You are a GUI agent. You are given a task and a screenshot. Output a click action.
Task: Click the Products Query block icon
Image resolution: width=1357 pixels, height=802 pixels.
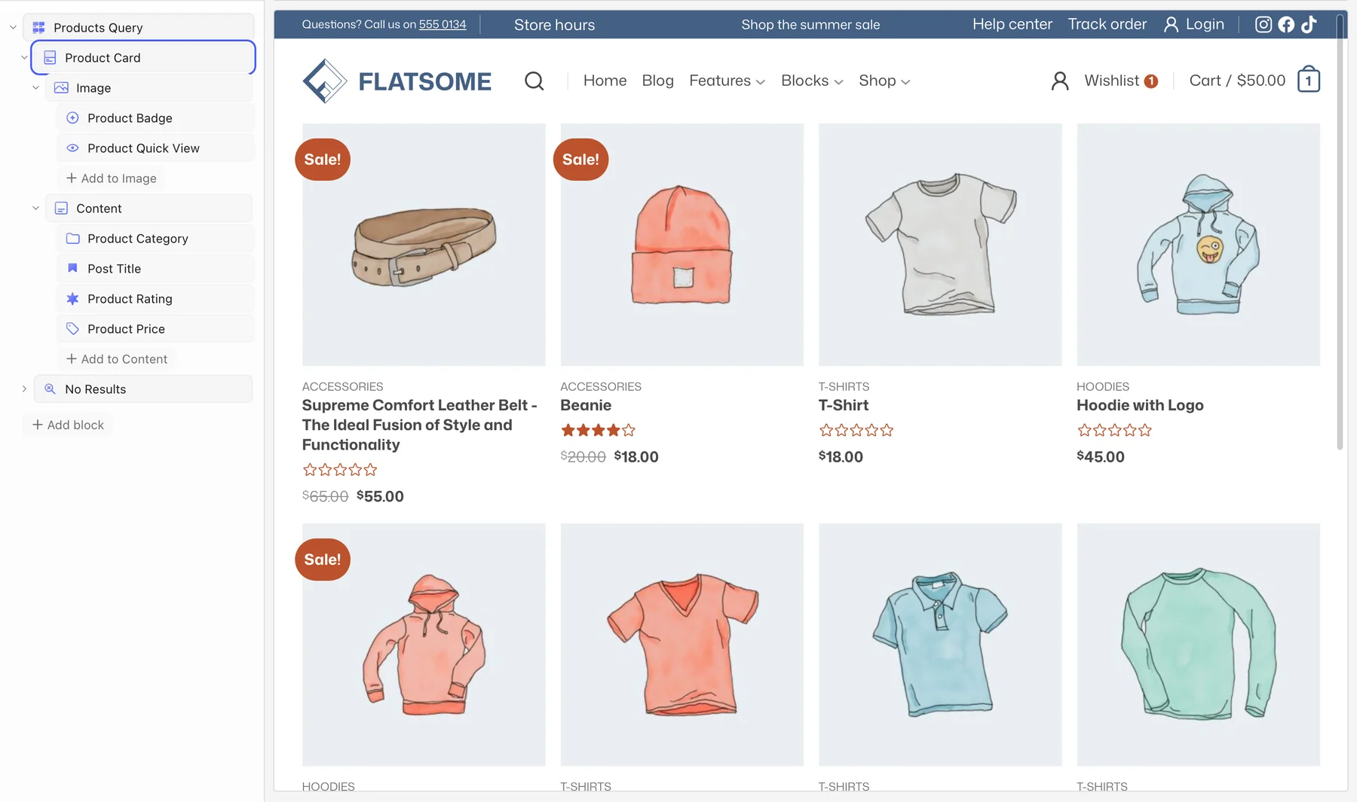38,27
